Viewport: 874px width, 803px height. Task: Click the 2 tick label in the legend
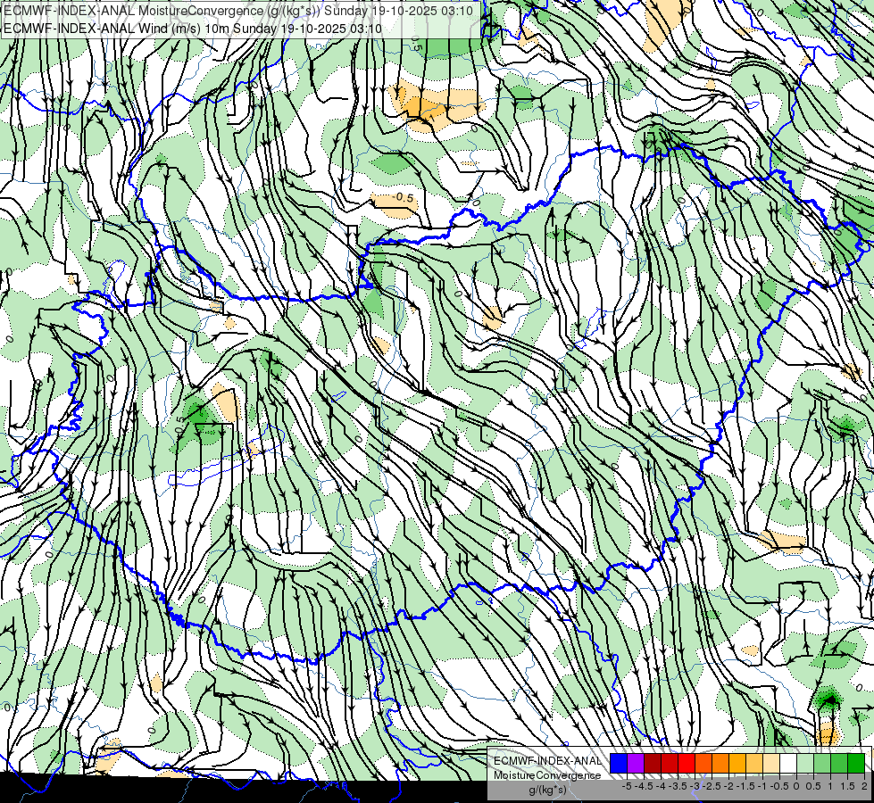click(x=864, y=786)
